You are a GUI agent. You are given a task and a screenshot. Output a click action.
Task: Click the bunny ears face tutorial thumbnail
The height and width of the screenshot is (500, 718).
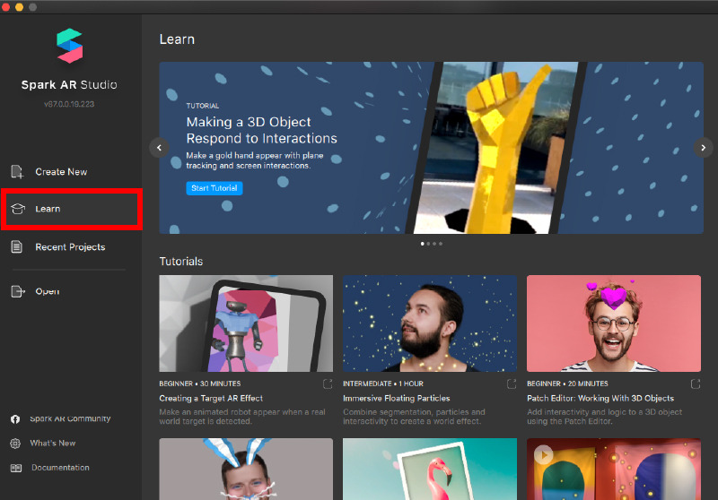(246, 469)
